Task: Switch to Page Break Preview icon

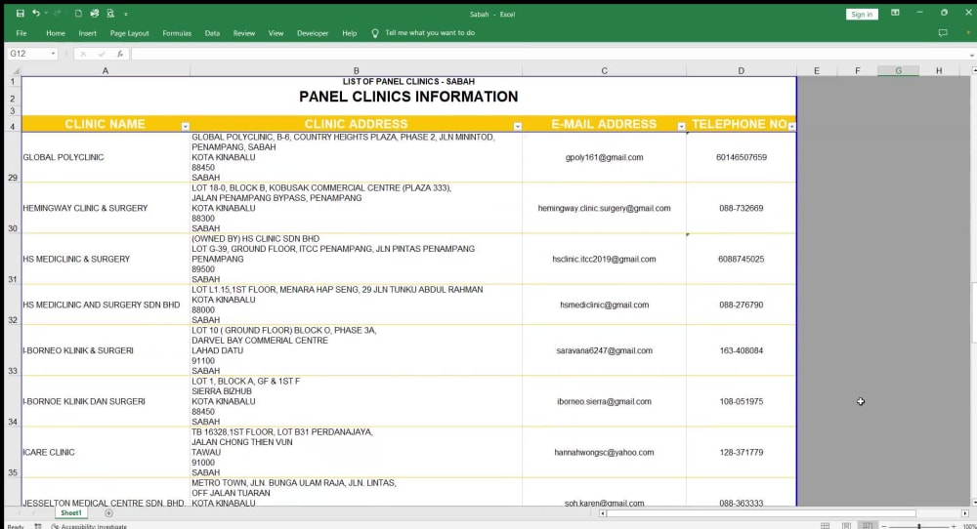Action: tap(868, 526)
